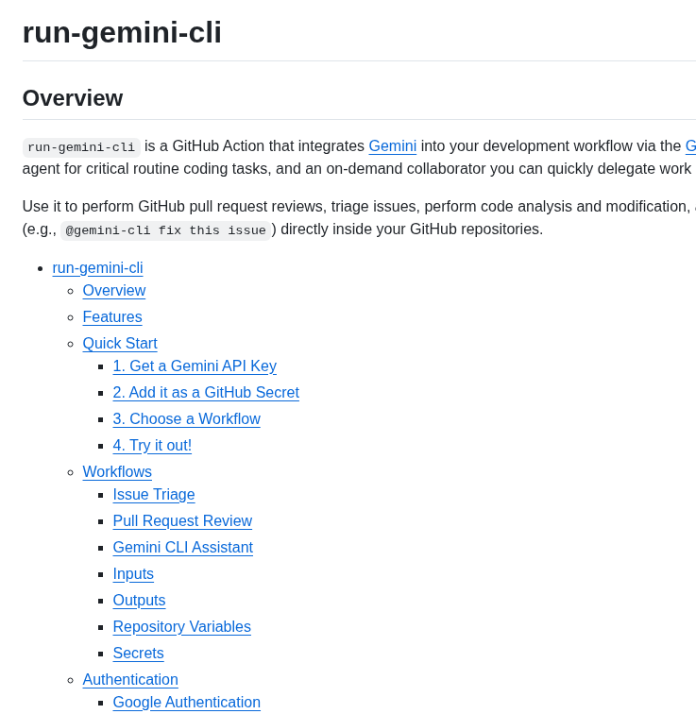Go to the Quick Start link

(x=120, y=344)
